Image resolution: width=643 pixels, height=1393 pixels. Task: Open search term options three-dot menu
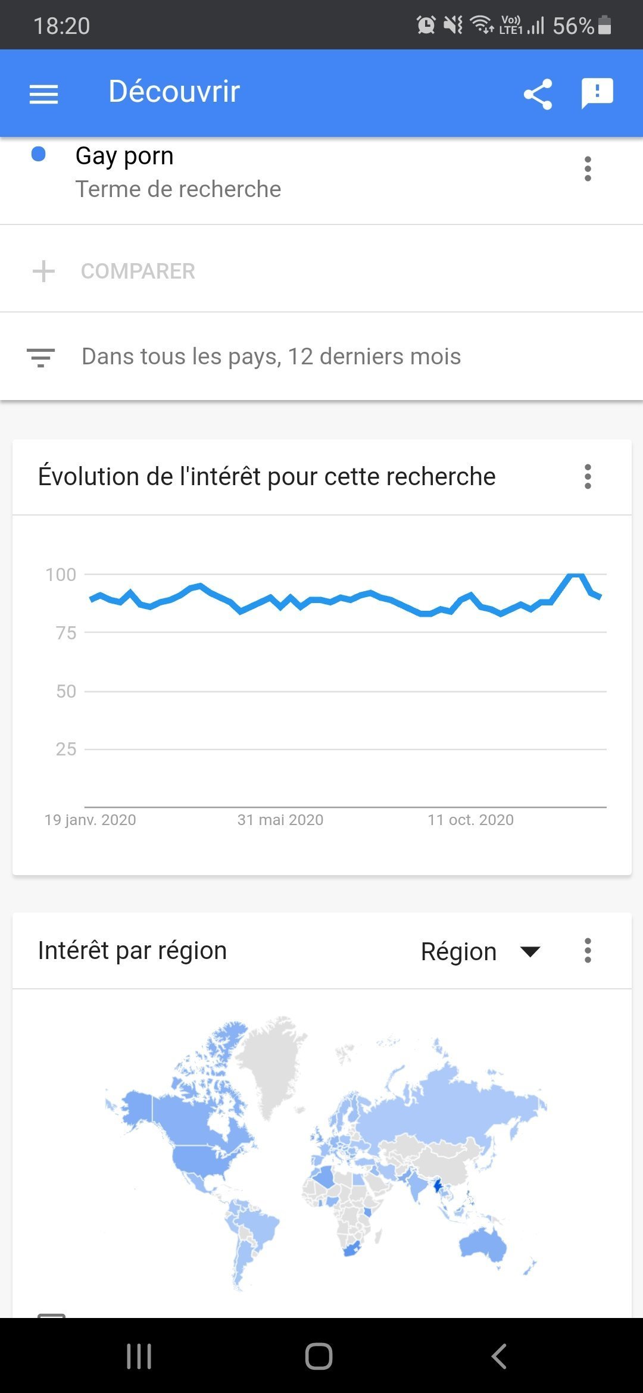pos(588,169)
